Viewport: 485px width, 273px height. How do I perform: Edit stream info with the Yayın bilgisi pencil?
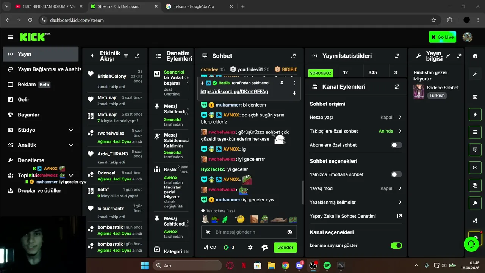448,56
